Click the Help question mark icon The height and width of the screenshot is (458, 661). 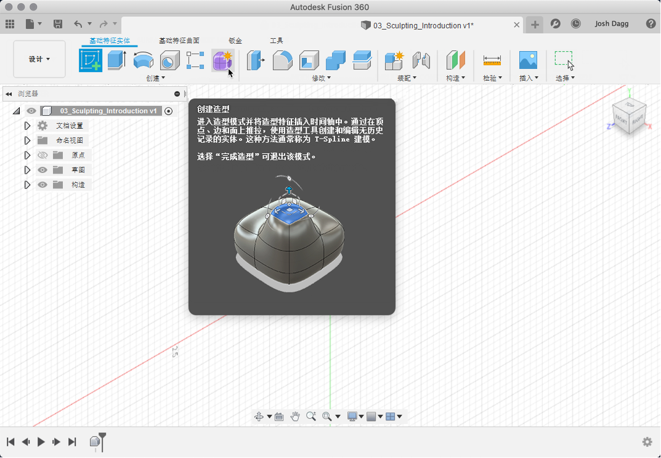click(651, 23)
